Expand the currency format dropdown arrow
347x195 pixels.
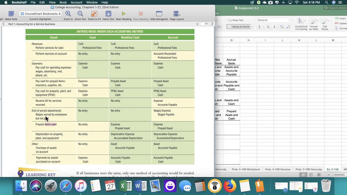coord(263,27)
